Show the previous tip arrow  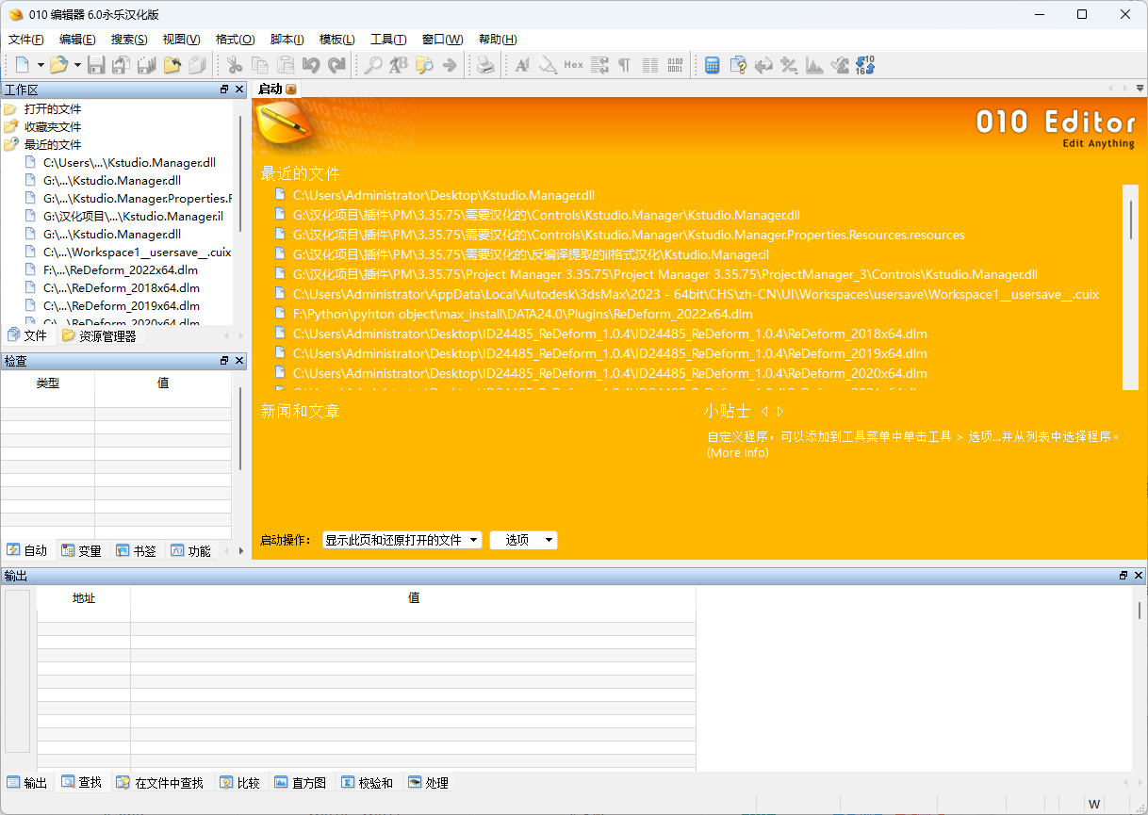[764, 412]
